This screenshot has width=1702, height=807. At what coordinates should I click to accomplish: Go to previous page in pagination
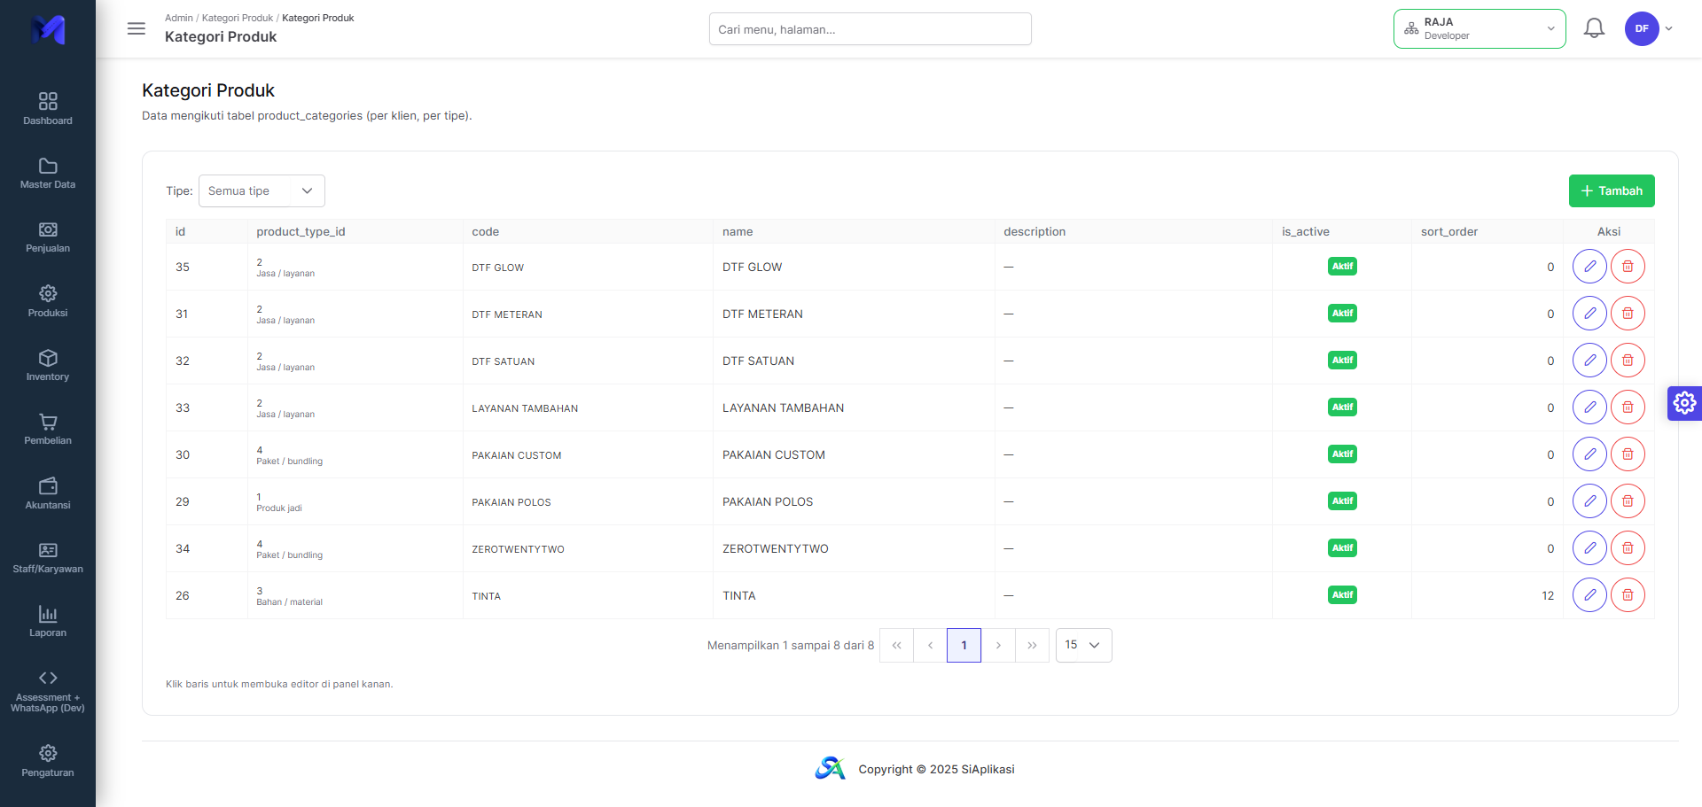(x=930, y=645)
